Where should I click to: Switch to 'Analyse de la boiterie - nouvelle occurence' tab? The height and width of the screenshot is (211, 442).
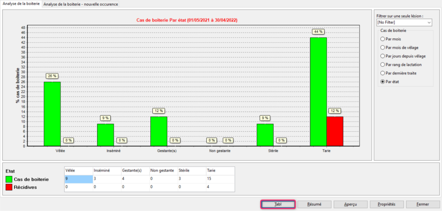point(80,4)
